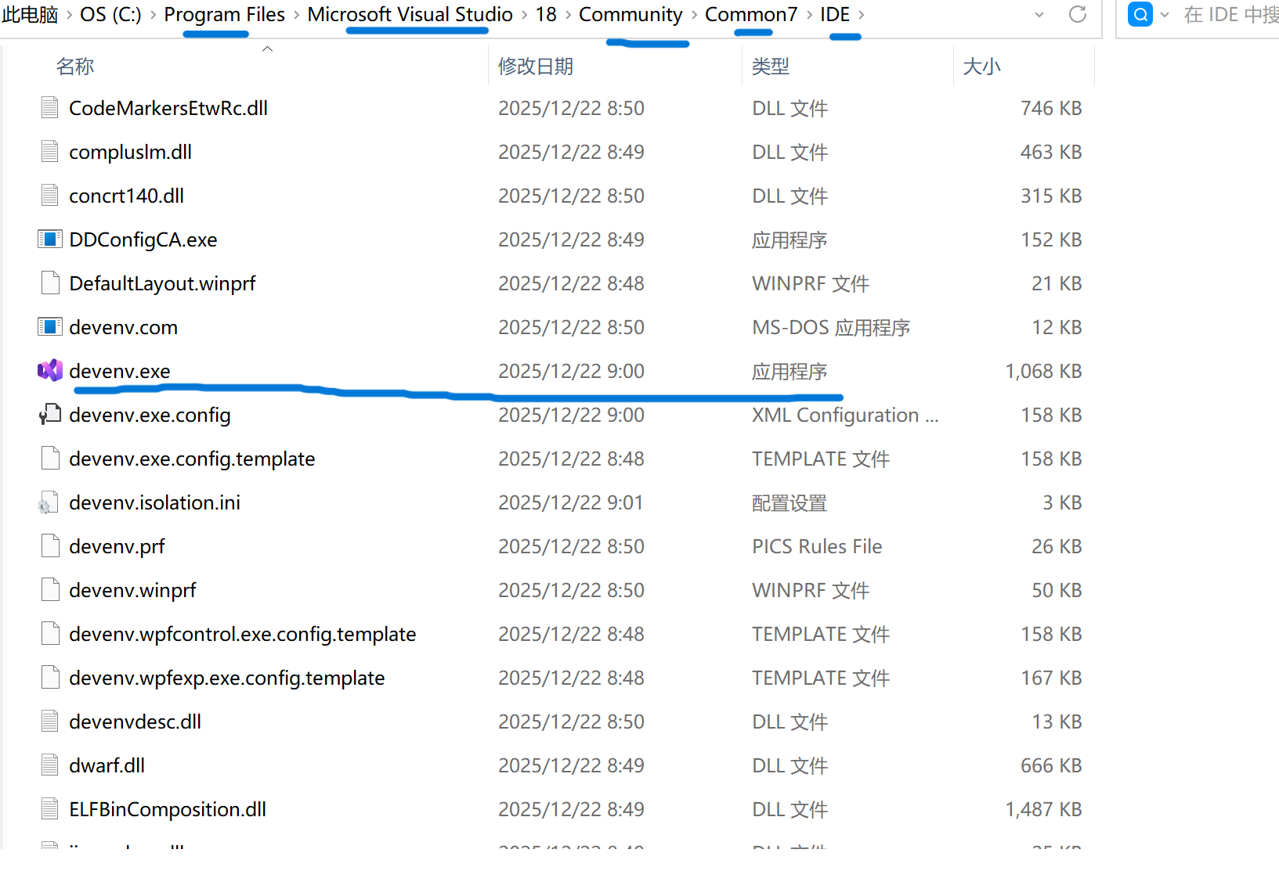
Task: Click the 1,068 KB size value
Action: pos(1043,371)
